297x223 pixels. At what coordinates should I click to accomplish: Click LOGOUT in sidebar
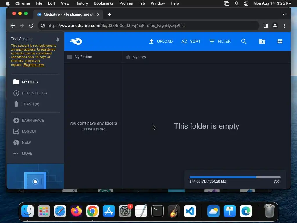[x=25, y=132]
